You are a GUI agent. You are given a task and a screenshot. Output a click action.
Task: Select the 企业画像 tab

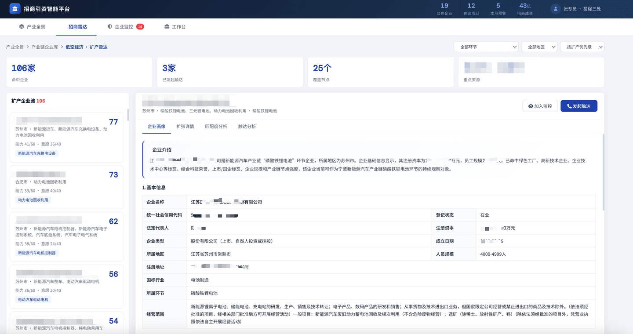click(156, 127)
